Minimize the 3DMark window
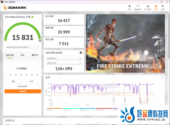 (156, 2)
